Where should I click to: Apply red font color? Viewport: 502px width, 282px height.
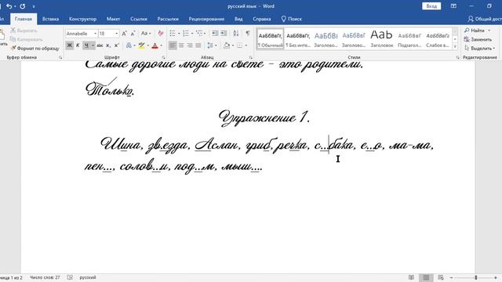point(155,45)
